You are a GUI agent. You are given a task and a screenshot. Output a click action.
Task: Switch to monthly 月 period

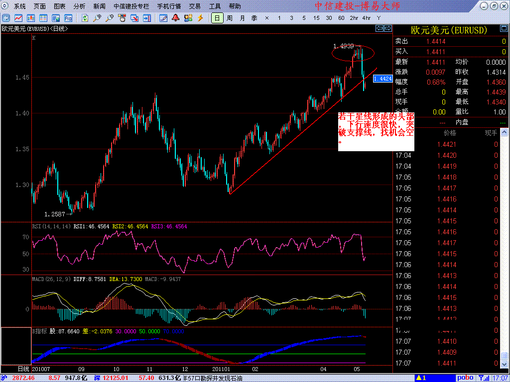coord(242,18)
